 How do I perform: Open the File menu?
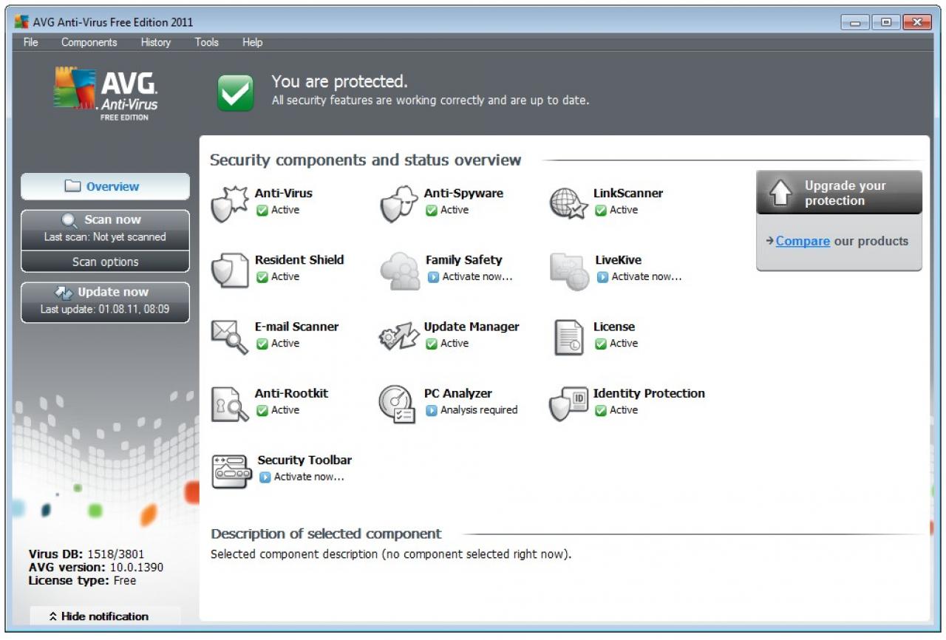(x=30, y=42)
